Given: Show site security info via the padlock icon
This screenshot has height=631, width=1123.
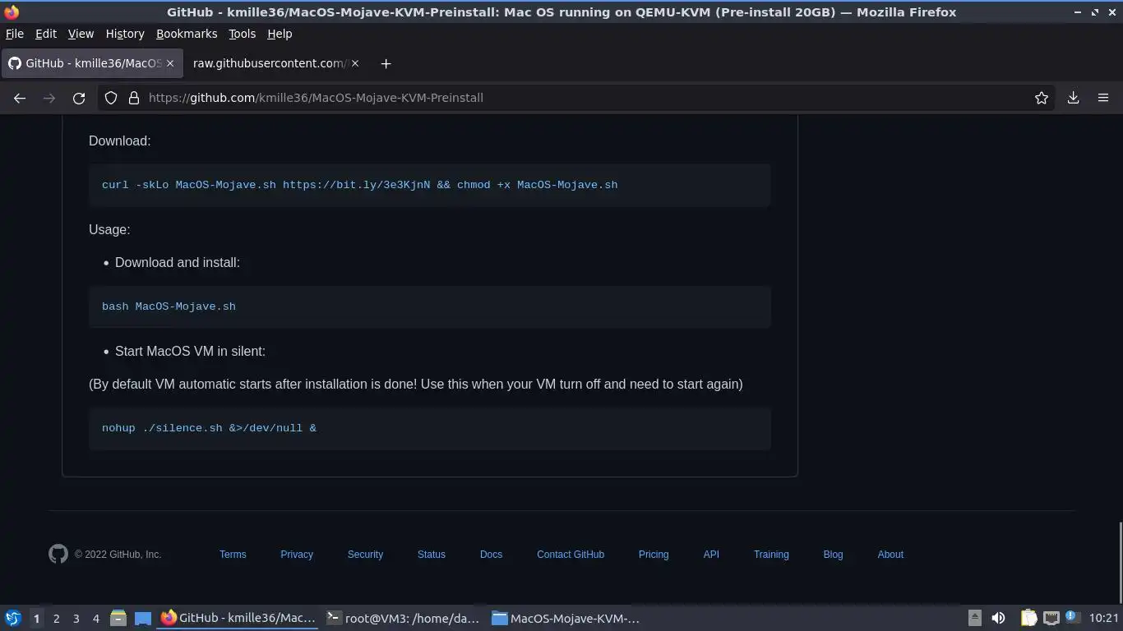Looking at the screenshot, I should click(134, 98).
